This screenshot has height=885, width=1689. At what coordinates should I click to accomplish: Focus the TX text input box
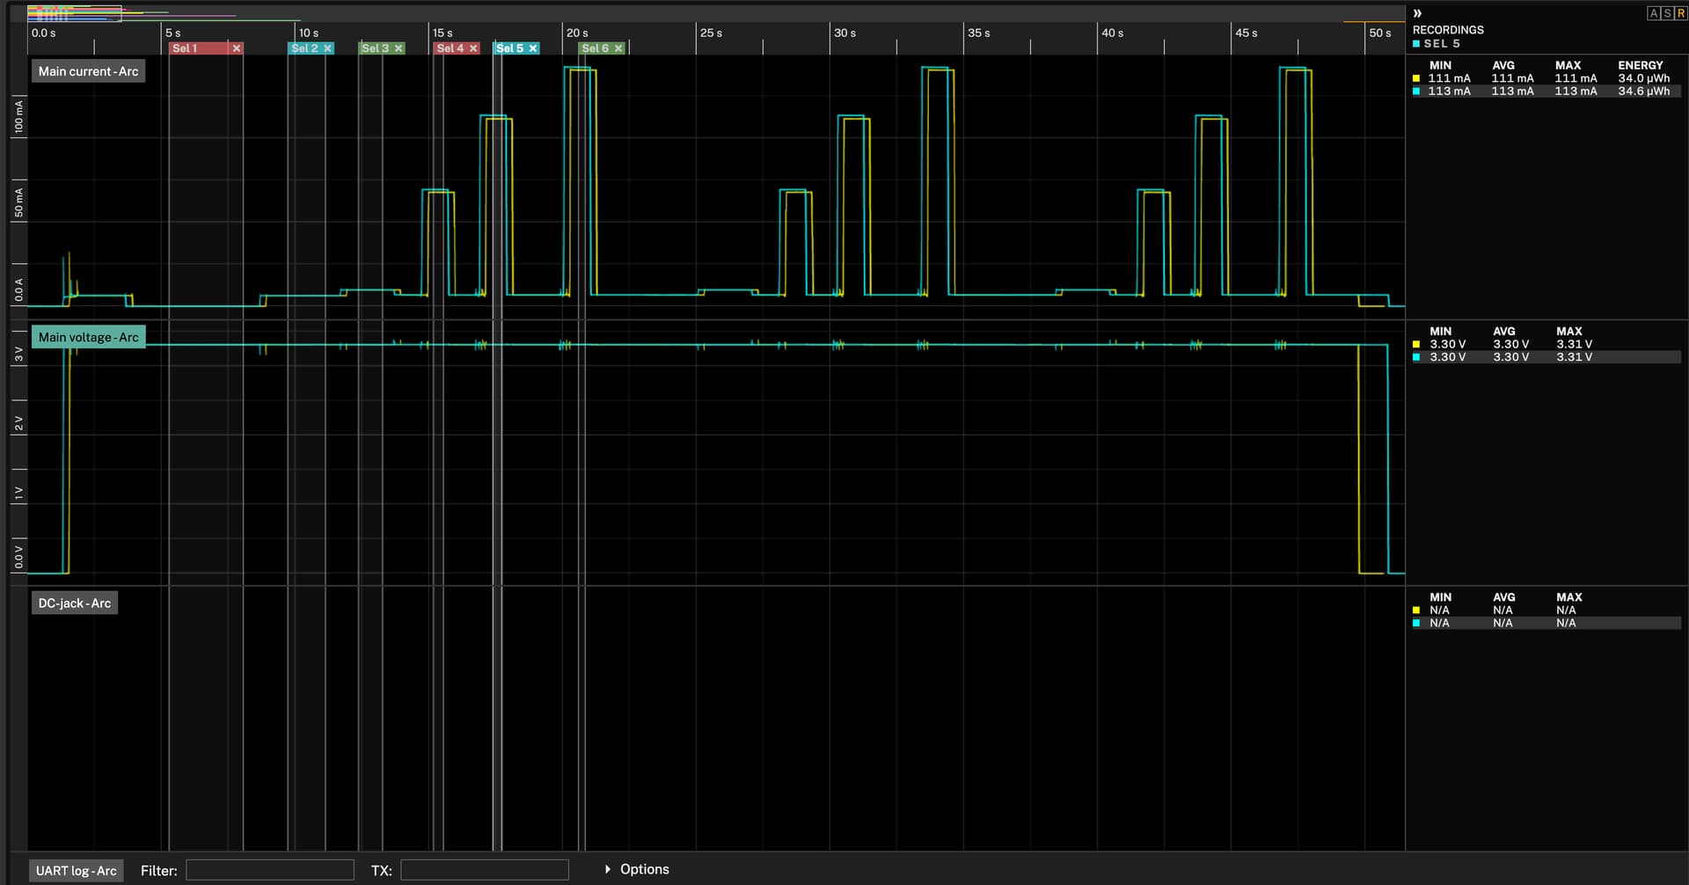coord(484,870)
